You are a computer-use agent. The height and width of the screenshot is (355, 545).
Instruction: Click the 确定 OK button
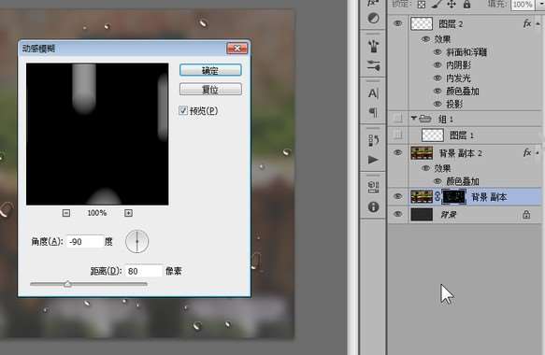(210, 70)
